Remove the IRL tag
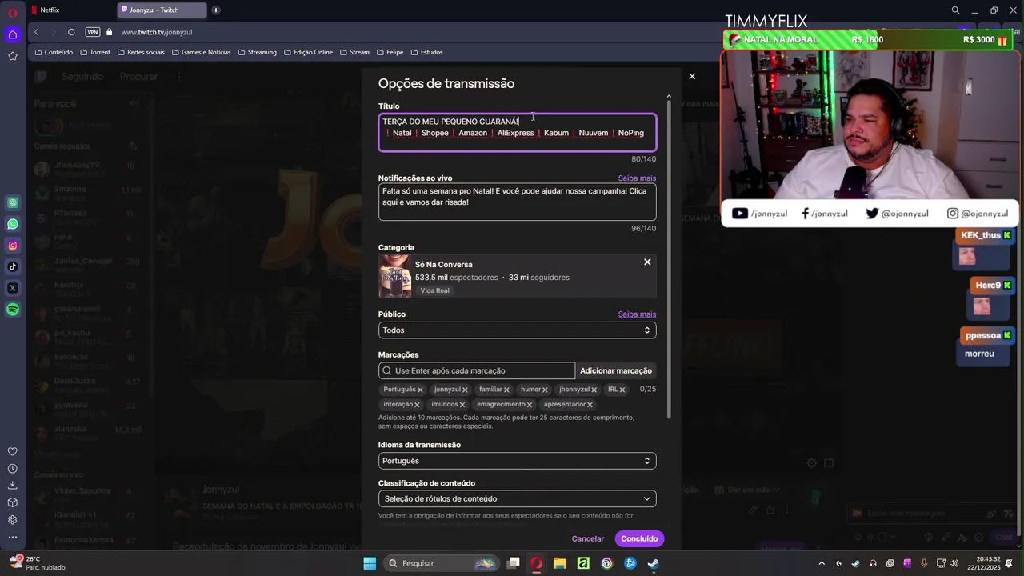Image resolution: width=1024 pixels, height=576 pixels. 622,390
